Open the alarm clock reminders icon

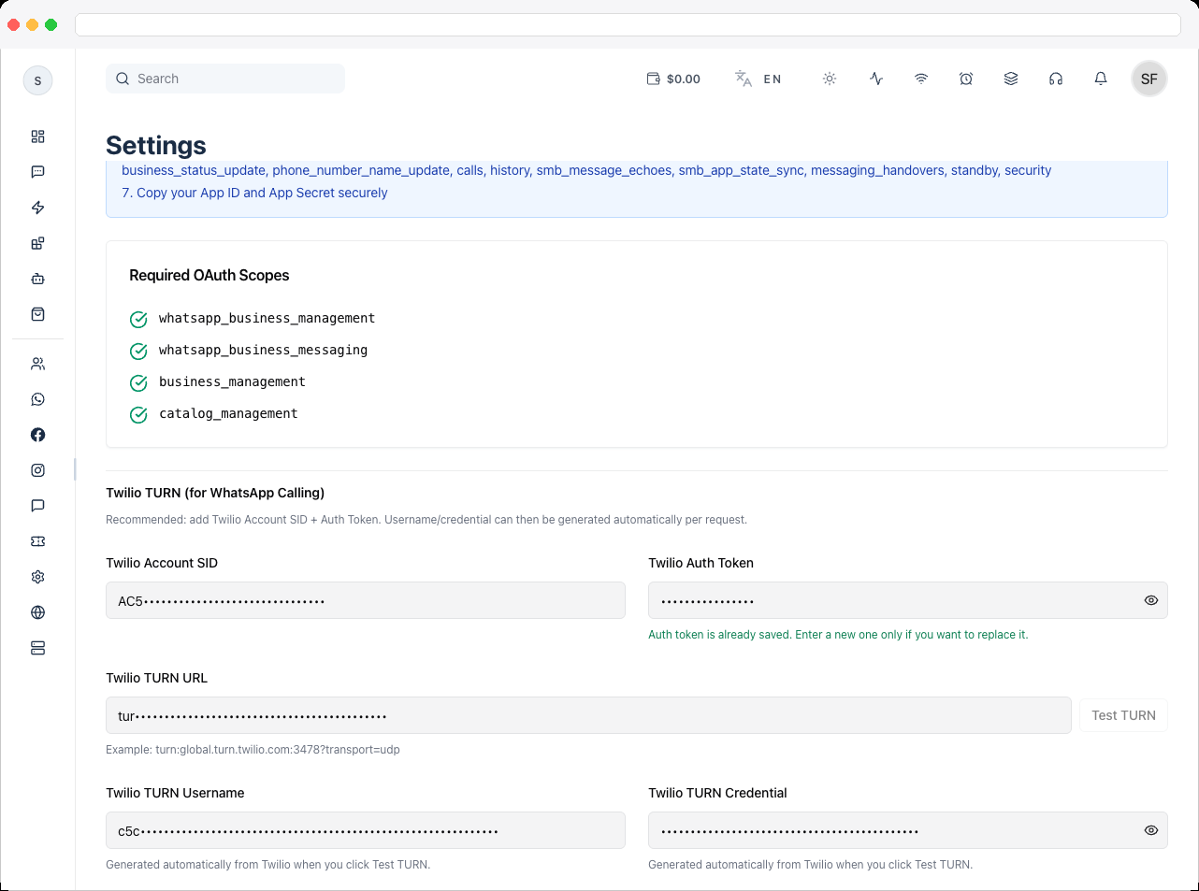point(966,79)
